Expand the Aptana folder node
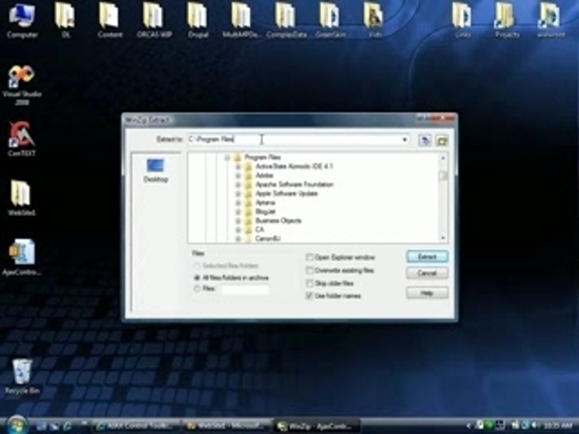The height and width of the screenshot is (434, 579). tap(238, 203)
